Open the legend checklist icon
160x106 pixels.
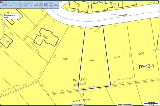[x=41, y=4]
